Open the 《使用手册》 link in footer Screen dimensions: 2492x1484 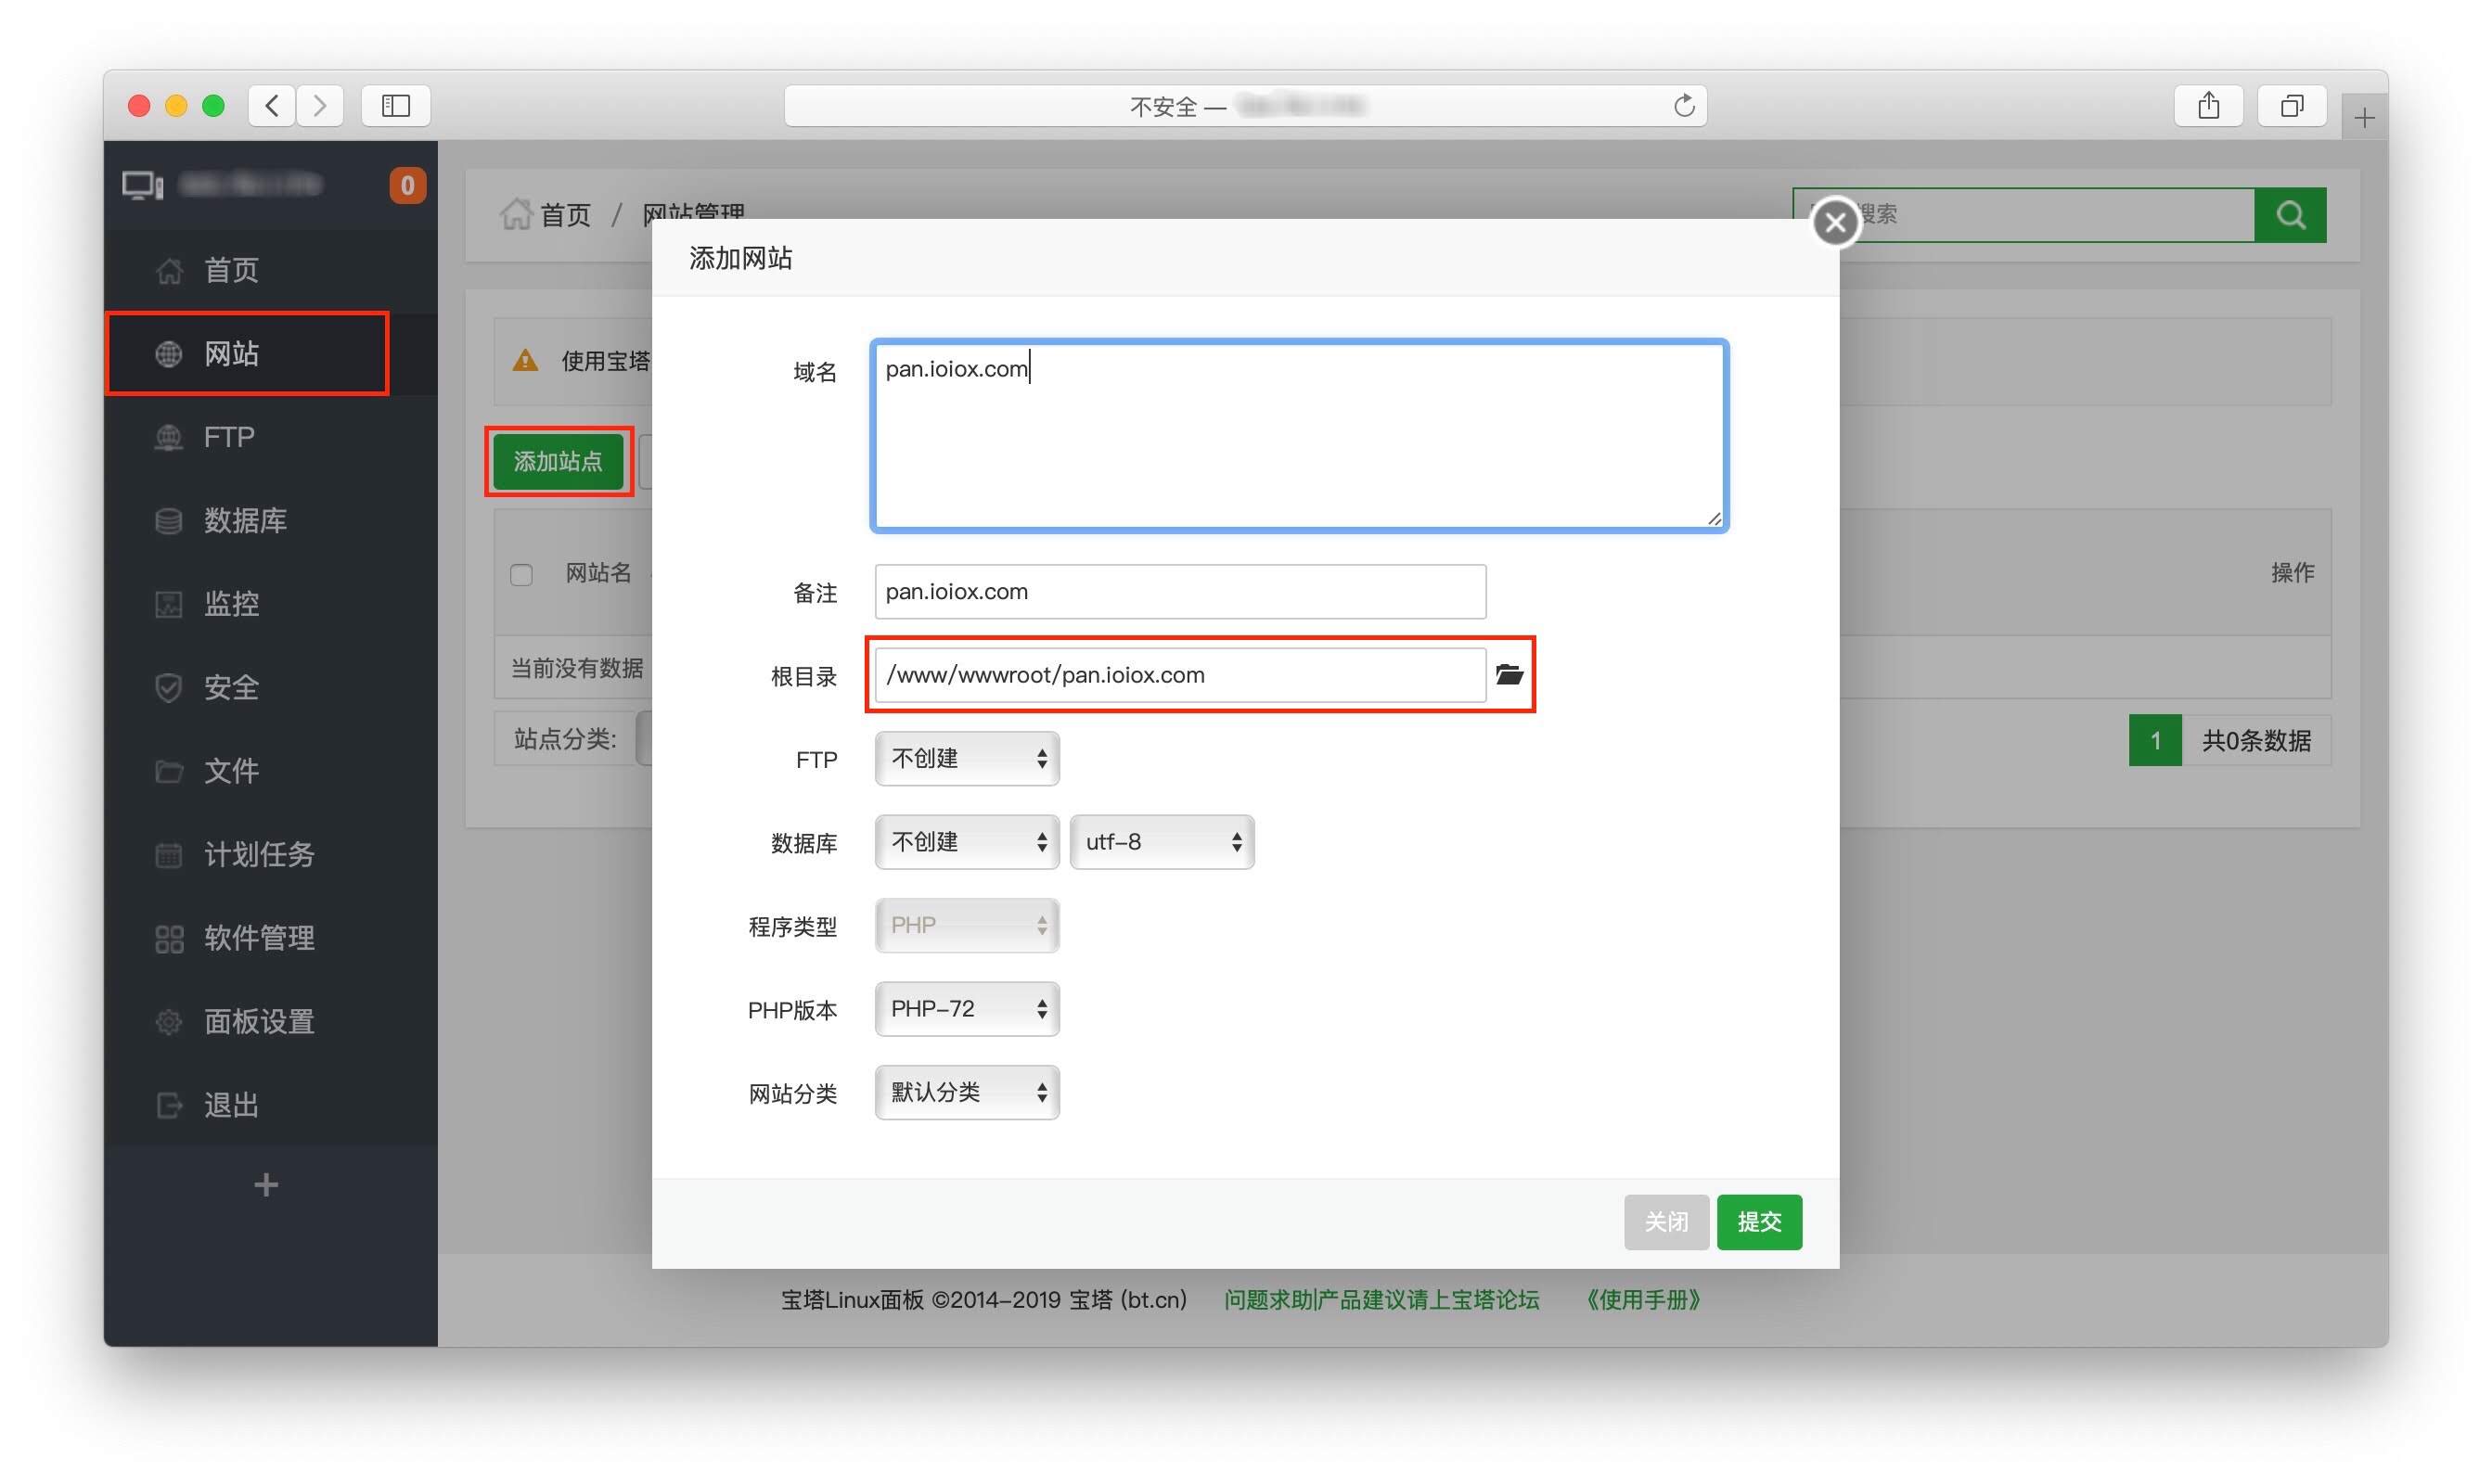point(1642,1300)
